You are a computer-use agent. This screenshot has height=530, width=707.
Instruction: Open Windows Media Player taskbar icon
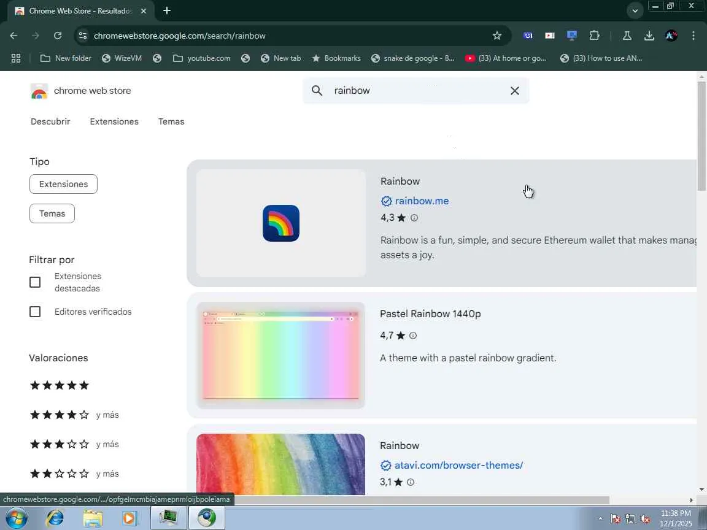click(129, 518)
